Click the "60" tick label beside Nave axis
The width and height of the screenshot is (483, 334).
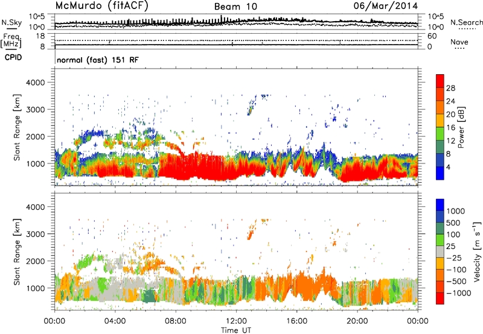point(432,36)
